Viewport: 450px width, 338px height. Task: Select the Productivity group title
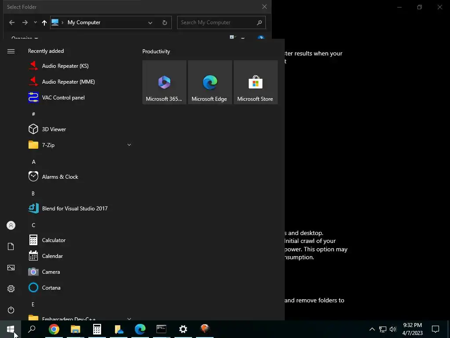coord(156,51)
